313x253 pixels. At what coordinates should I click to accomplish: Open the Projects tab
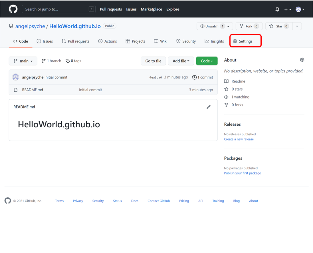(135, 41)
